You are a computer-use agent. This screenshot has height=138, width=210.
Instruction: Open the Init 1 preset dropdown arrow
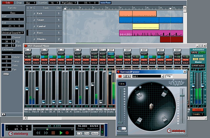[x=162, y=76]
